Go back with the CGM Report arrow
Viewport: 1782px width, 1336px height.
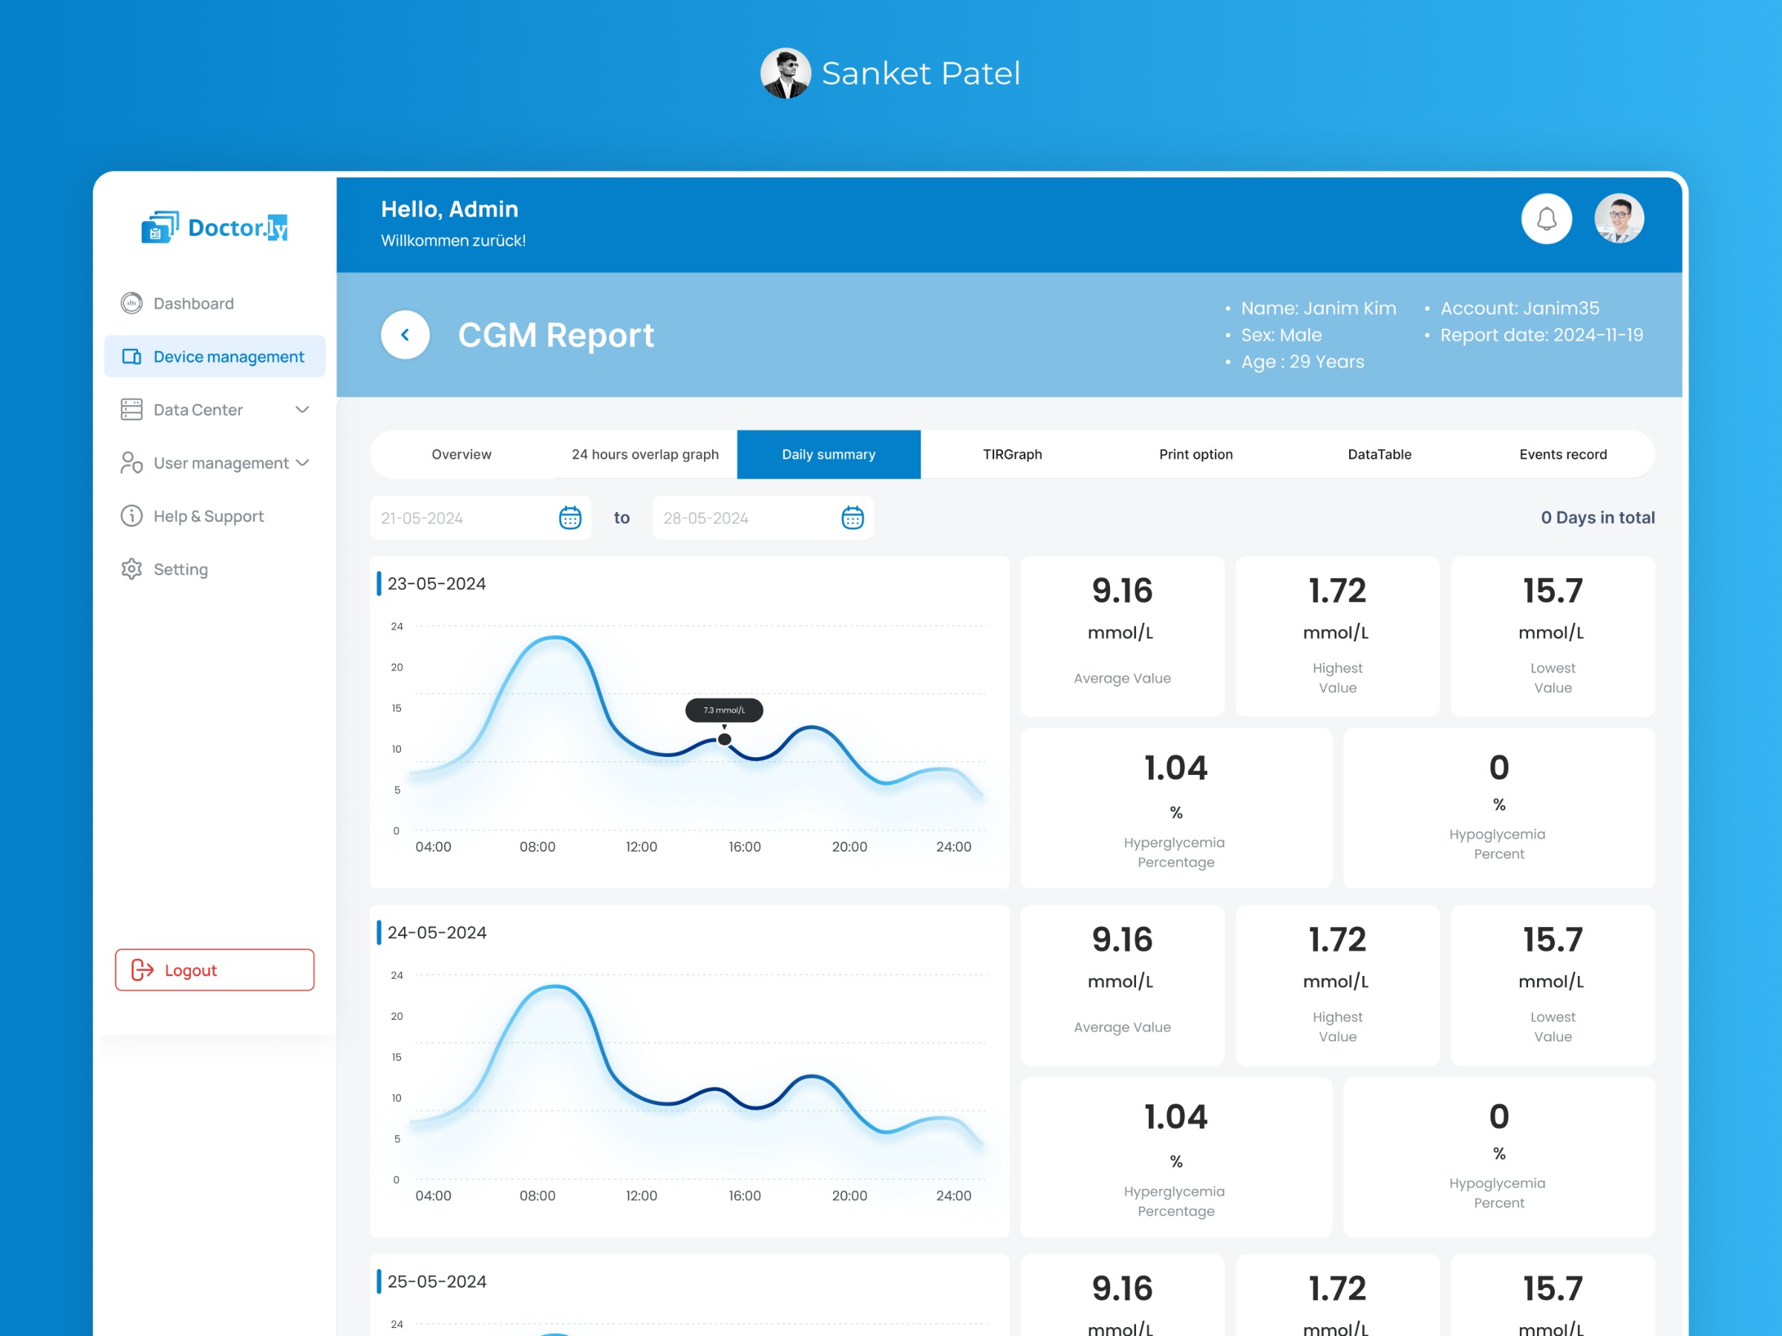coord(405,335)
